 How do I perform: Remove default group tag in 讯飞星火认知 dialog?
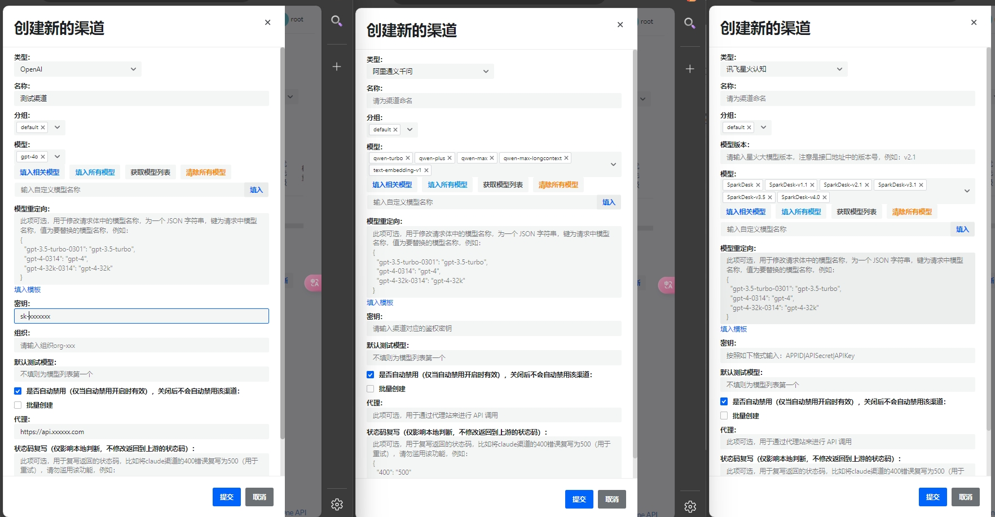click(x=749, y=127)
